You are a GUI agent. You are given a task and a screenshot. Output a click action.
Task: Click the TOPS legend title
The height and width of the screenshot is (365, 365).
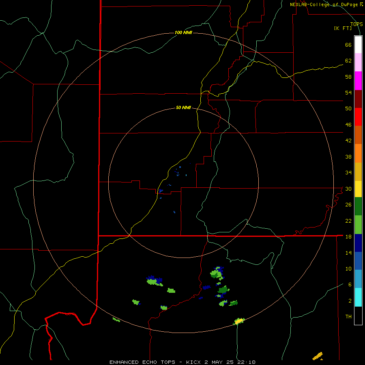click(x=356, y=24)
